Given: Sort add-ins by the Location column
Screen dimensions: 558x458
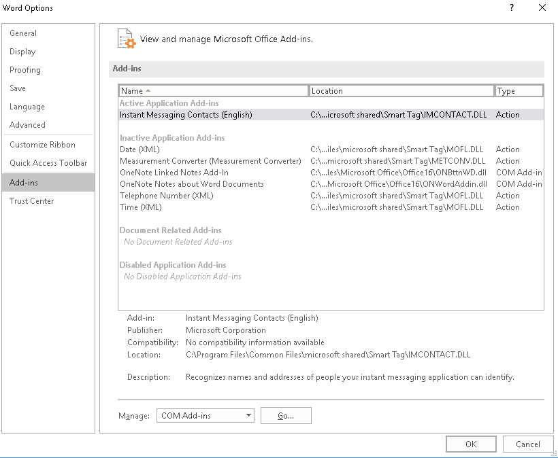Looking at the screenshot, I should click(x=401, y=91).
